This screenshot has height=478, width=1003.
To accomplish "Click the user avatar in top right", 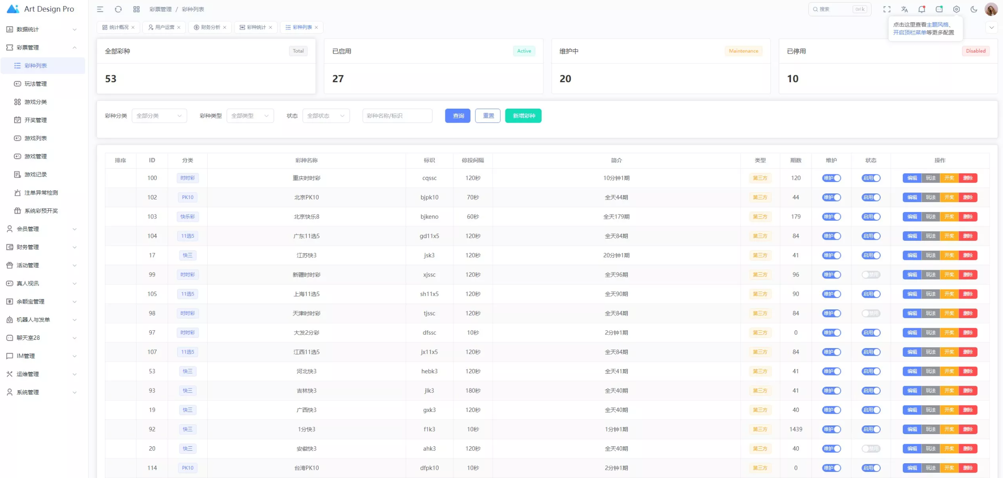I will (x=991, y=9).
